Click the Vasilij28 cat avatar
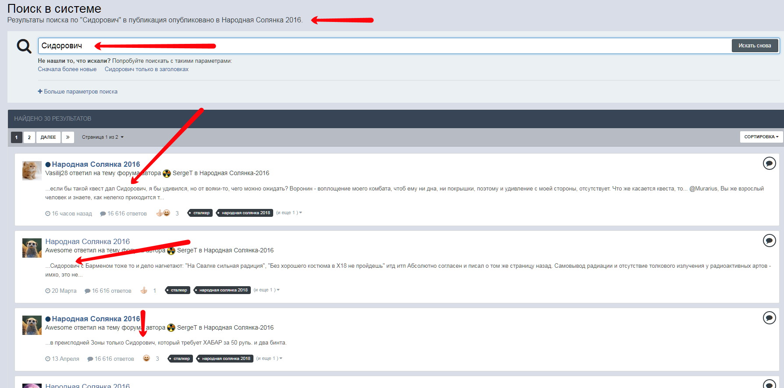This screenshot has width=784, height=388. (32, 170)
